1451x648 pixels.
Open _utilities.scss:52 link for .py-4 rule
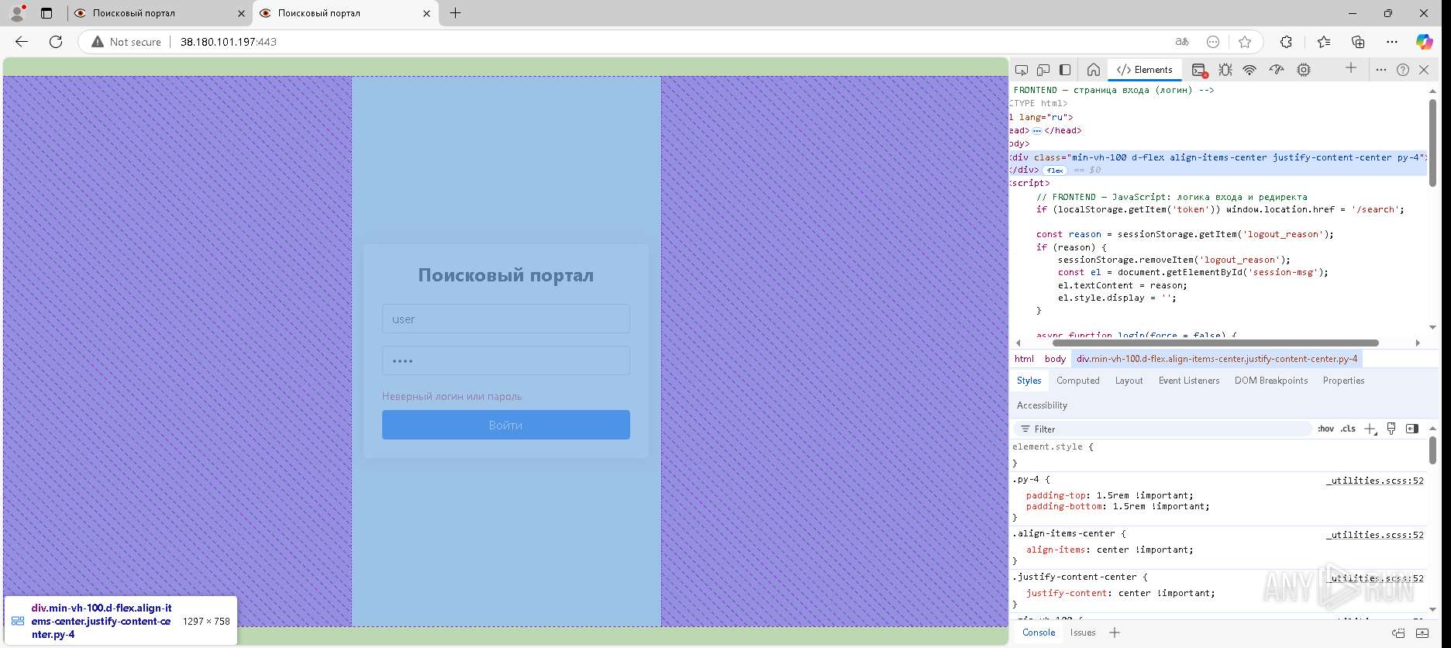[x=1374, y=481]
